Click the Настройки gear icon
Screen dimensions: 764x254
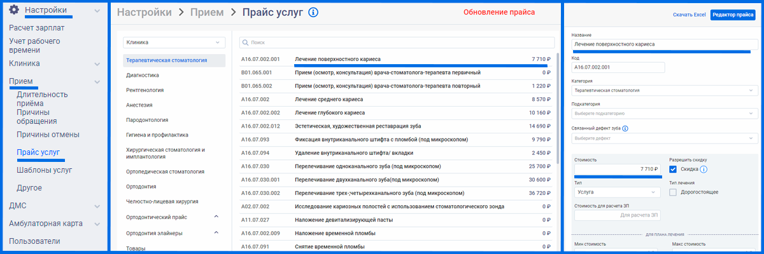coord(14,10)
